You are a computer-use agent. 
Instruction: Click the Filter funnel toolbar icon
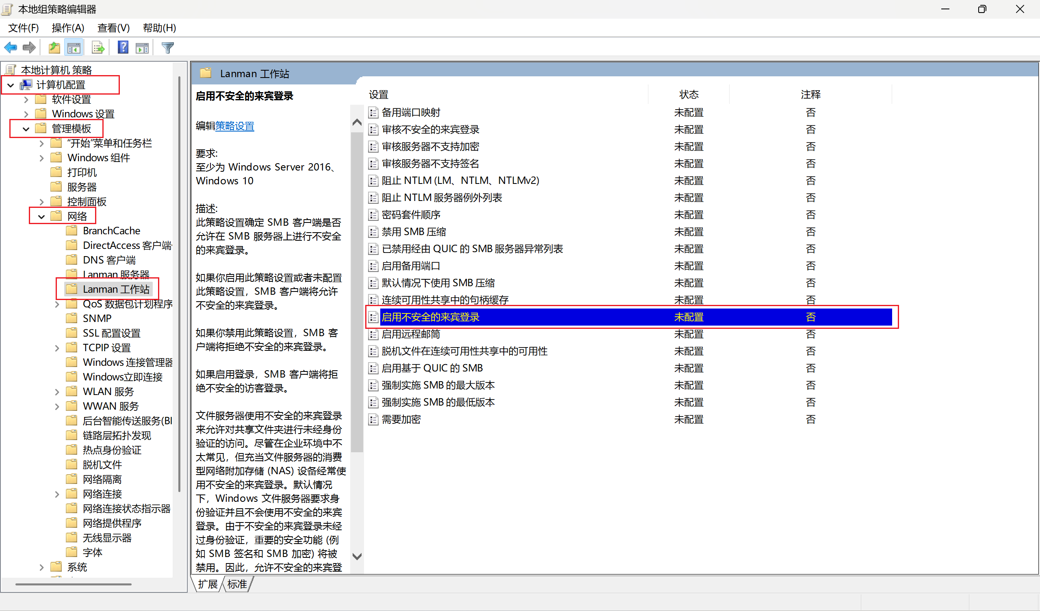167,48
